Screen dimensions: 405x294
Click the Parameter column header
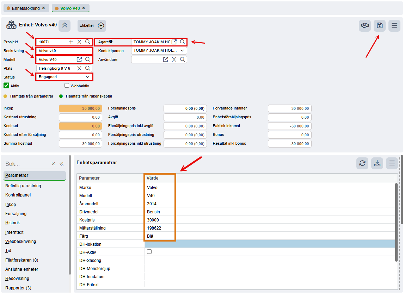[89, 178]
